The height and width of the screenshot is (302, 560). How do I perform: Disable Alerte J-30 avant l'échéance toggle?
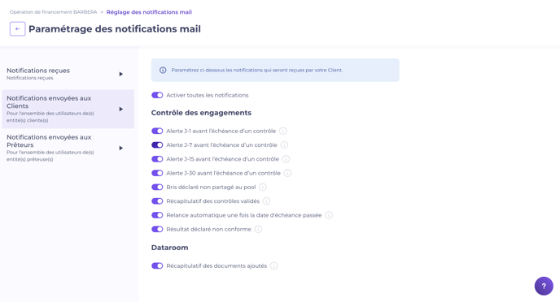click(x=157, y=173)
